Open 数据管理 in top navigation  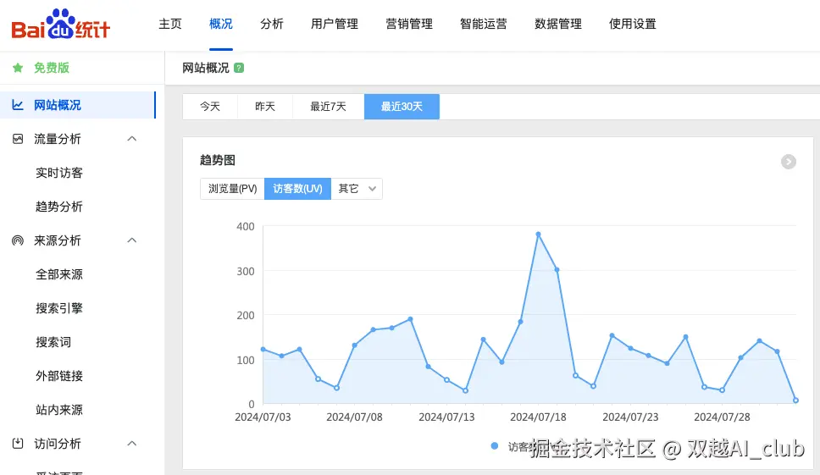(x=558, y=24)
